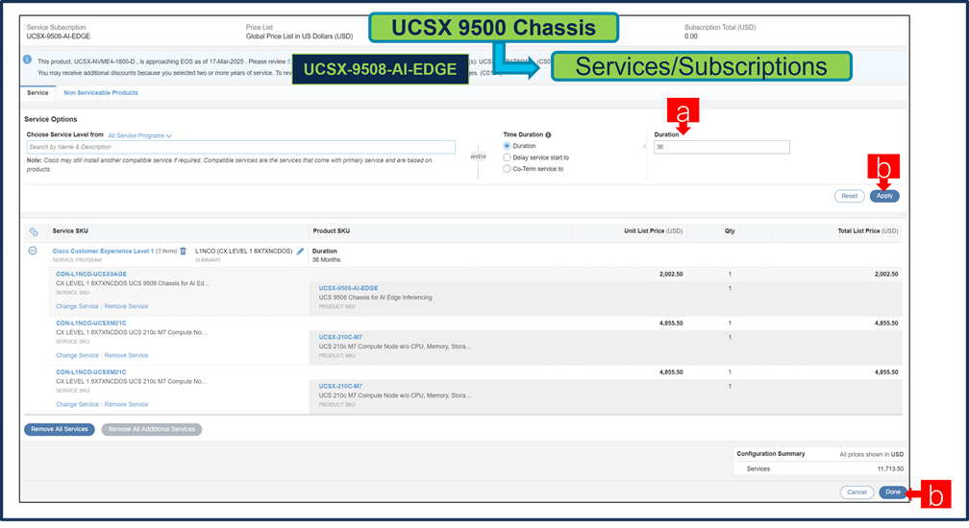
Task: Open the CON-L1NCO-UCSX9AGE service SKU link
Action: click(90, 274)
